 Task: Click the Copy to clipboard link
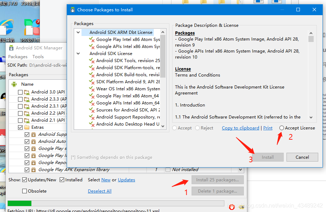[241, 128]
